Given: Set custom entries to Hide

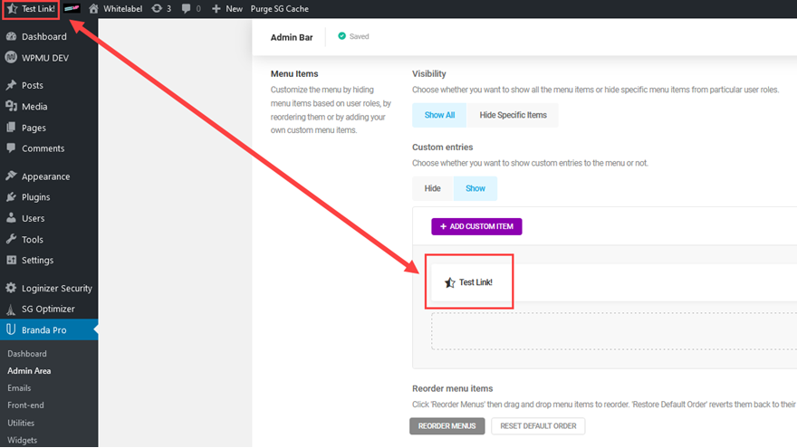Looking at the screenshot, I should [433, 188].
